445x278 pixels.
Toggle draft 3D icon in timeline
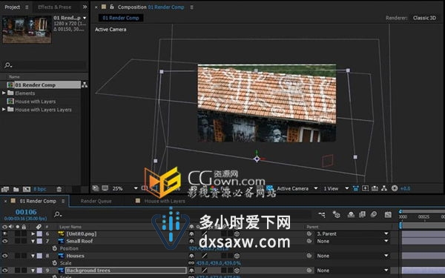click(336, 215)
